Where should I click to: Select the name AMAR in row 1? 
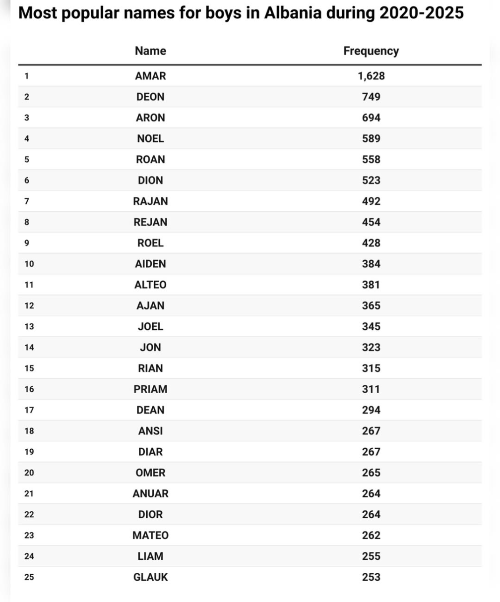click(150, 76)
